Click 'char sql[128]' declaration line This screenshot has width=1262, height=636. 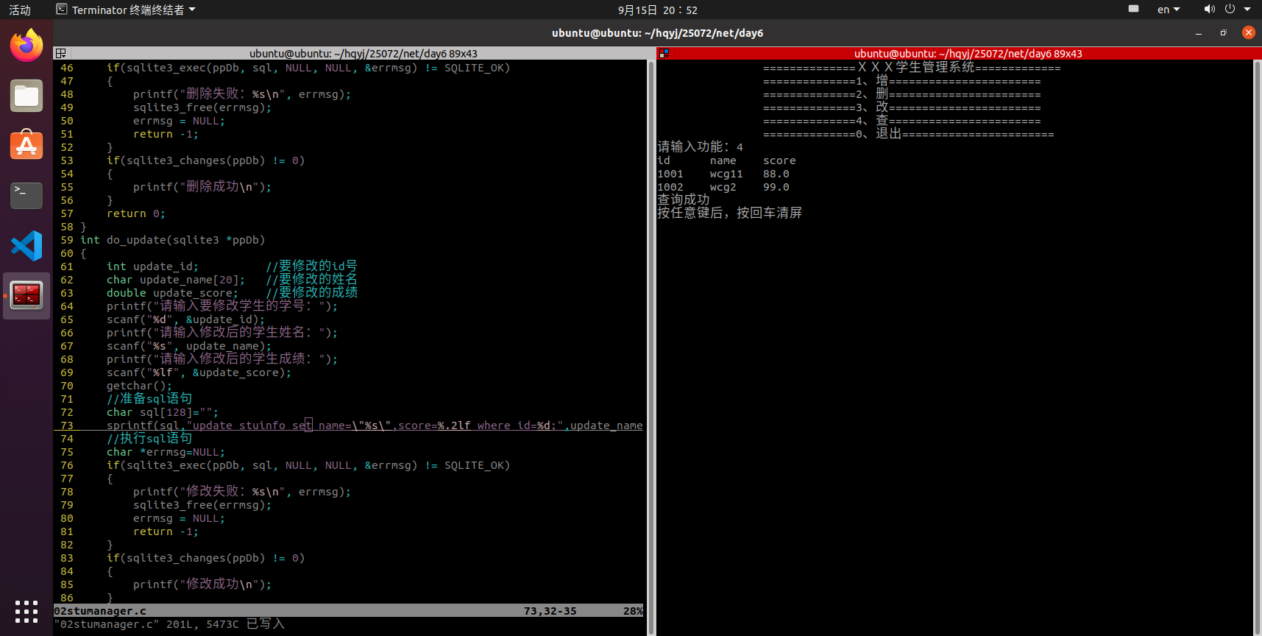(x=163, y=412)
